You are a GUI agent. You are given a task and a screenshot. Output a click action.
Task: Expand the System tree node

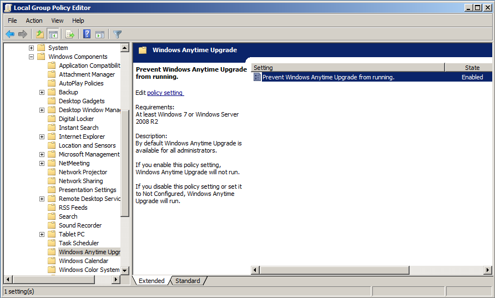pyautogui.click(x=31, y=48)
